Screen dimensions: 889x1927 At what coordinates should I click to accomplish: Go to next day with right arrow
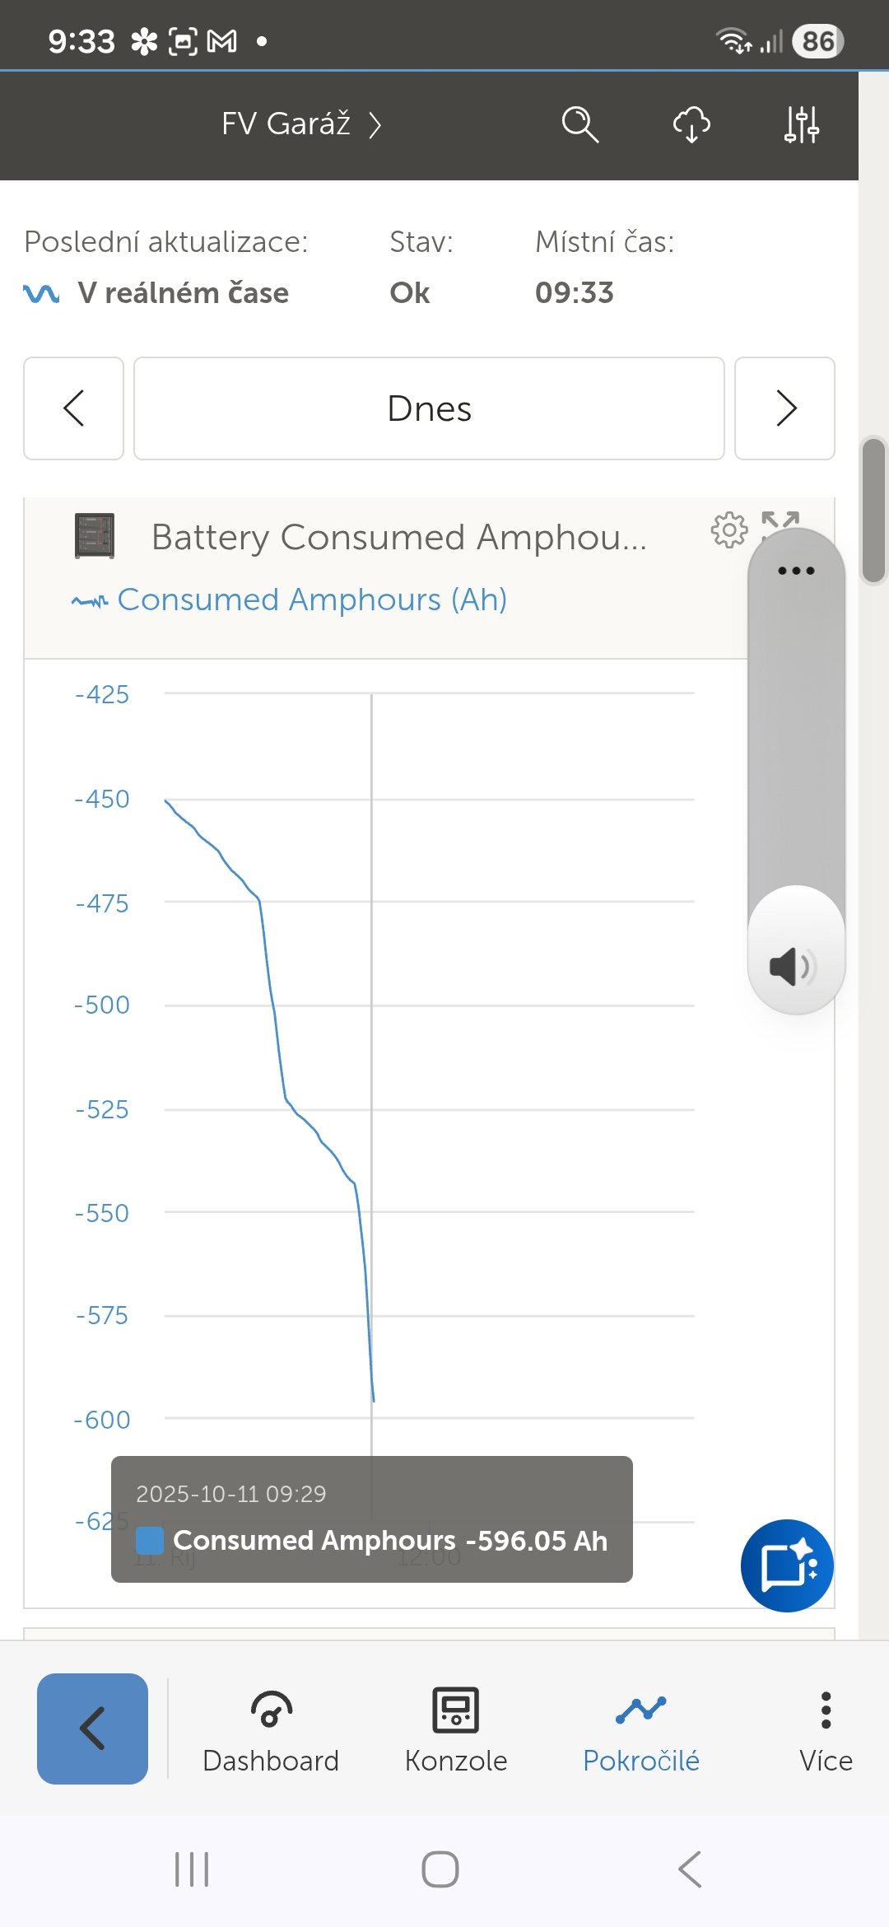coord(784,408)
